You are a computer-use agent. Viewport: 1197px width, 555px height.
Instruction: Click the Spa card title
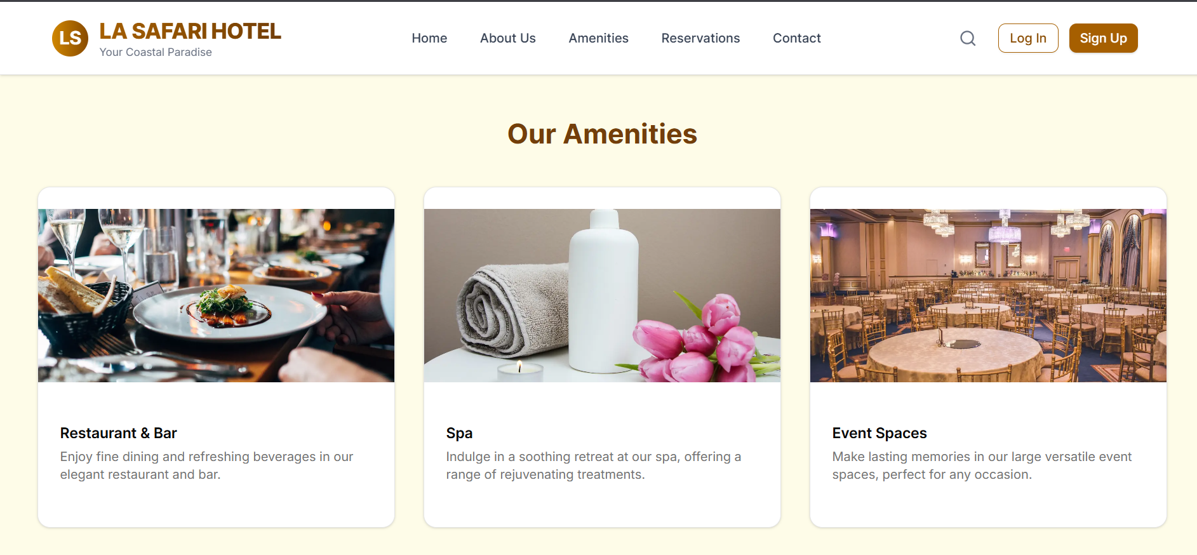click(x=459, y=433)
